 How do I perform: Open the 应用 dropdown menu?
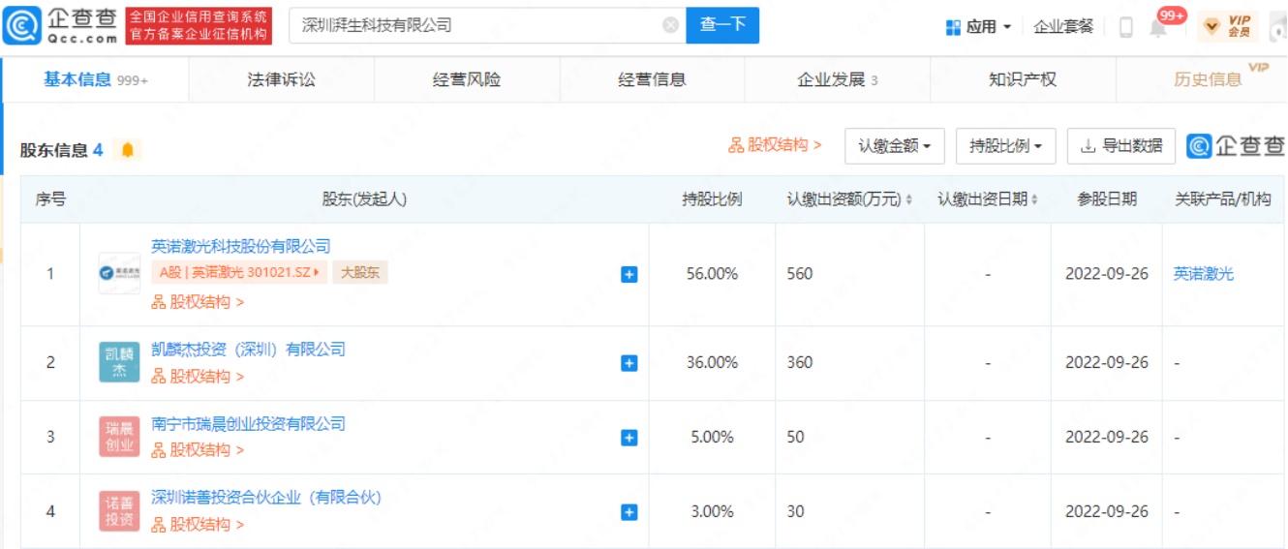978,27
